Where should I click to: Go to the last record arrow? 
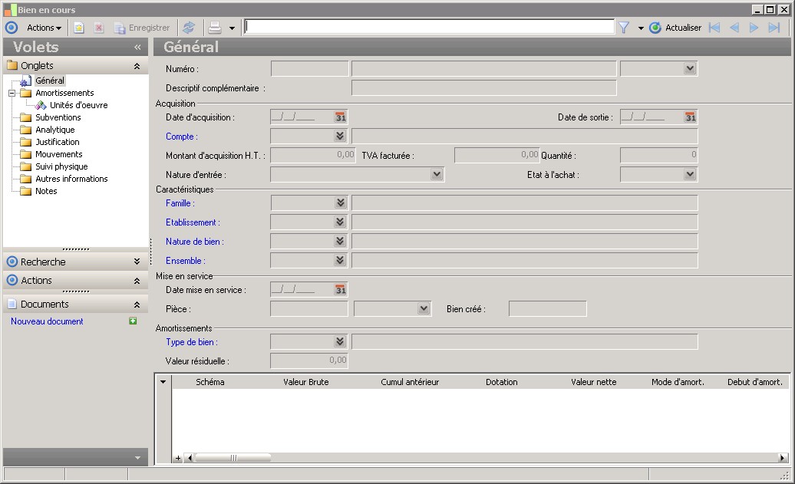[774, 28]
